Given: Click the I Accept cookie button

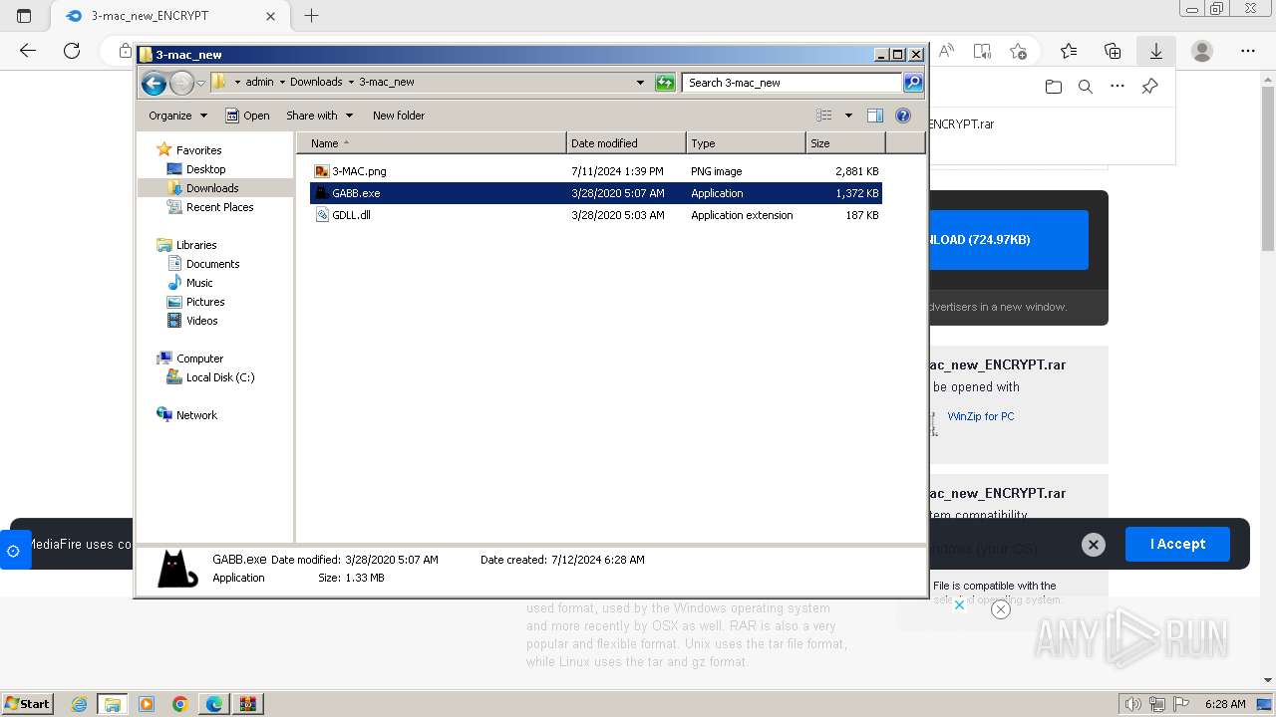Looking at the screenshot, I should 1177,544.
